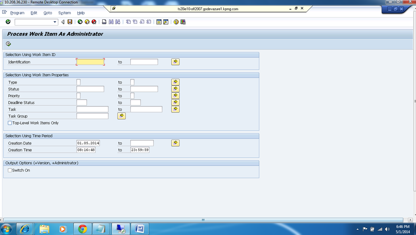416x235 pixels.
Task: Check the Switch On output option
Action: tap(10, 170)
